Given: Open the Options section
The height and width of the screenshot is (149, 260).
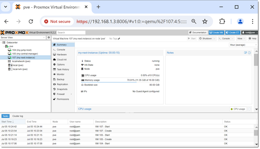Looking at the screenshot, I should (x=63, y=64).
